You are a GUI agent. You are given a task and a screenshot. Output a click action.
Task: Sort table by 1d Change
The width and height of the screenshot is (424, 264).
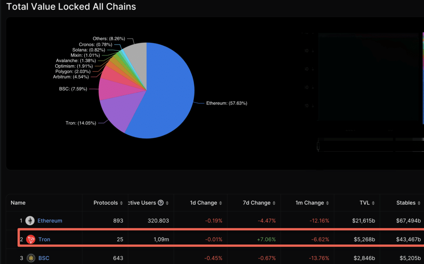pos(220,203)
